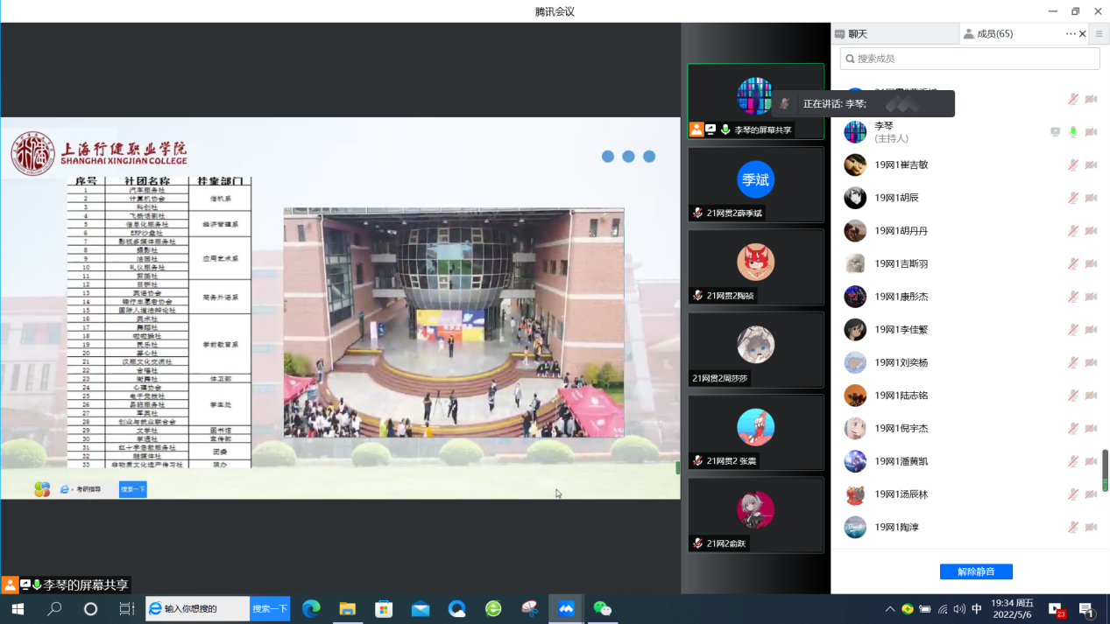The image size is (1110, 624).
Task: Switch to the 聊天 chat tab
Action: [x=894, y=34]
